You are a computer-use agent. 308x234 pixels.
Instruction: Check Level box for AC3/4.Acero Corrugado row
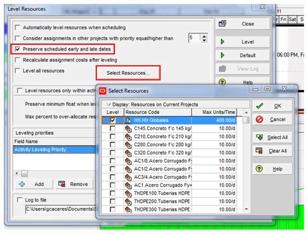tap(112, 177)
